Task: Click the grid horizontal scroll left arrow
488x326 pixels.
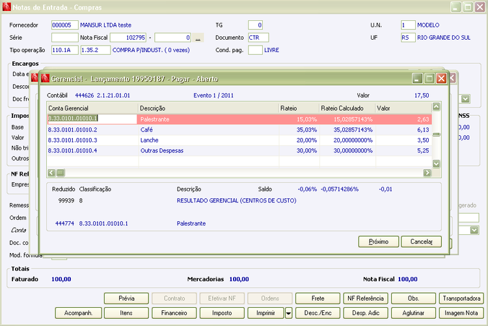Action: pos(51,173)
